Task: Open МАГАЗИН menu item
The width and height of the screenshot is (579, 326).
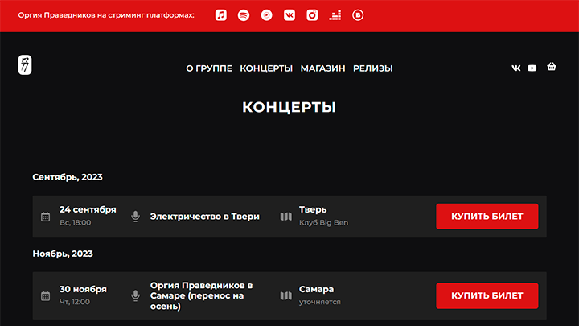Action: click(x=322, y=68)
